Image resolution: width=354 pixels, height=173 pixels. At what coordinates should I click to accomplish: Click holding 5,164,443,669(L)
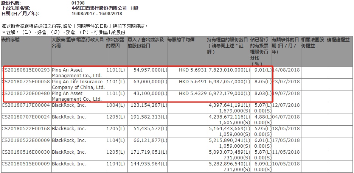[x=229, y=128]
